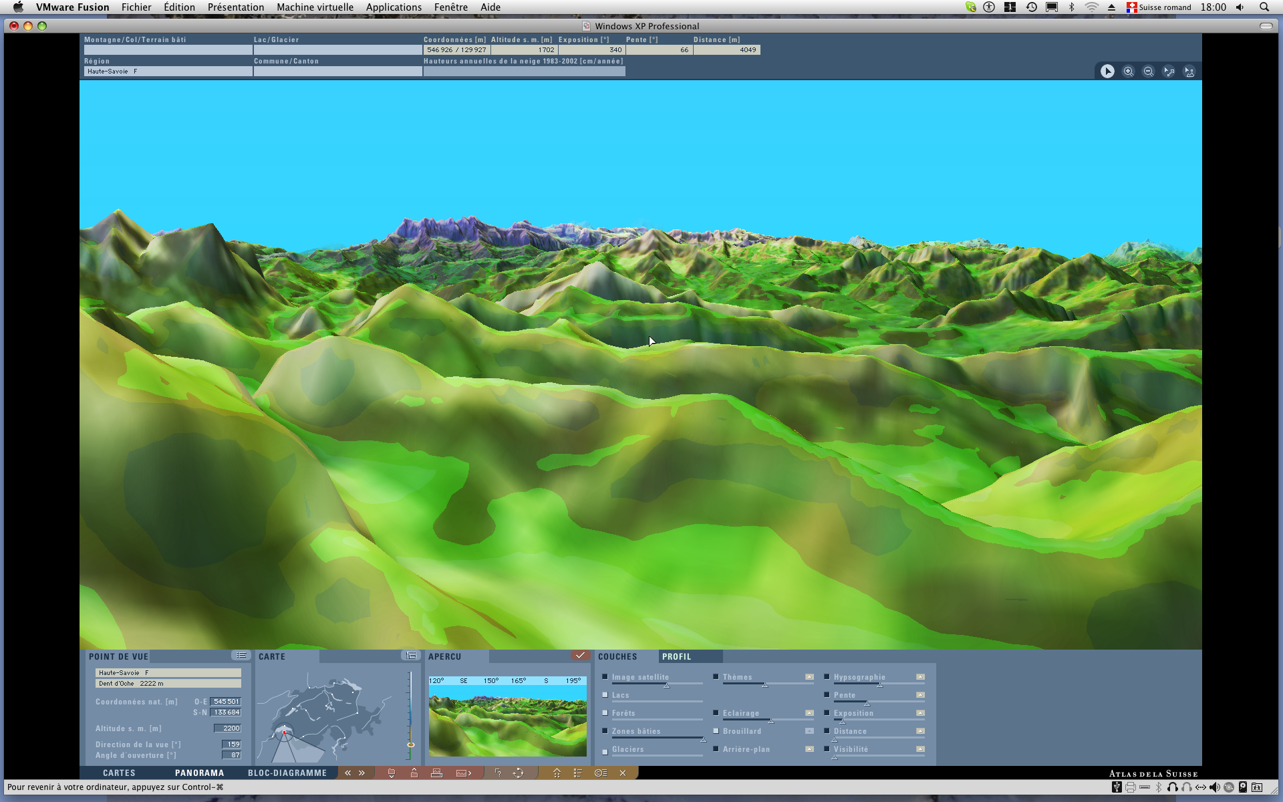Open the Point de vue list icon
The image size is (1283, 802).
pos(241,656)
